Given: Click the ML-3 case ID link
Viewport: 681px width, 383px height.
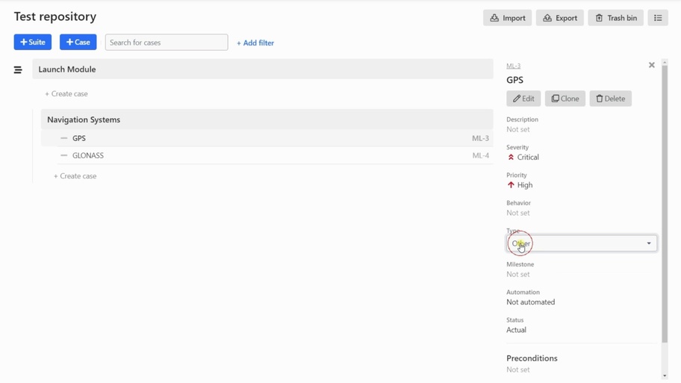Looking at the screenshot, I should click(513, 66).
